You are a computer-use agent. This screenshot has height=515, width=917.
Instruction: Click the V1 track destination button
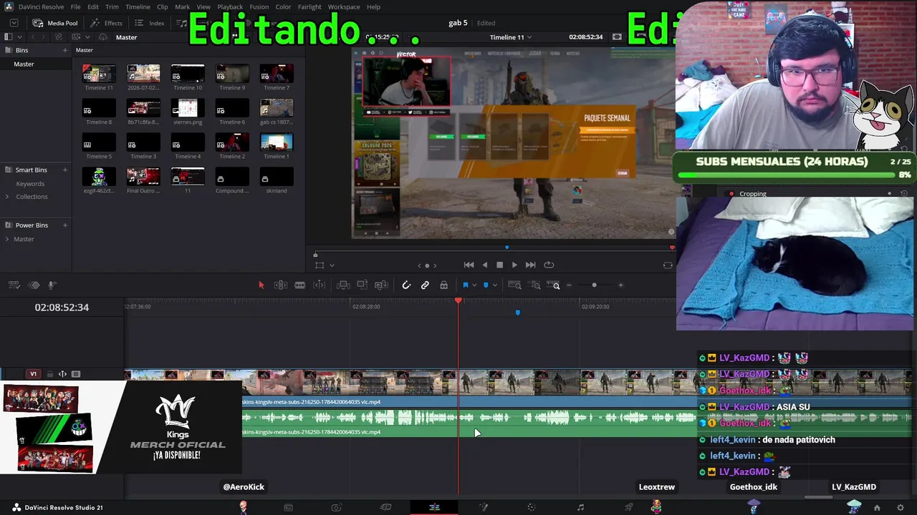(33, 374)
